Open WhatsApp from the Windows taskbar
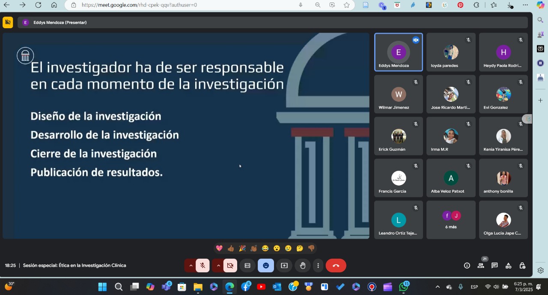 point(403,287)
